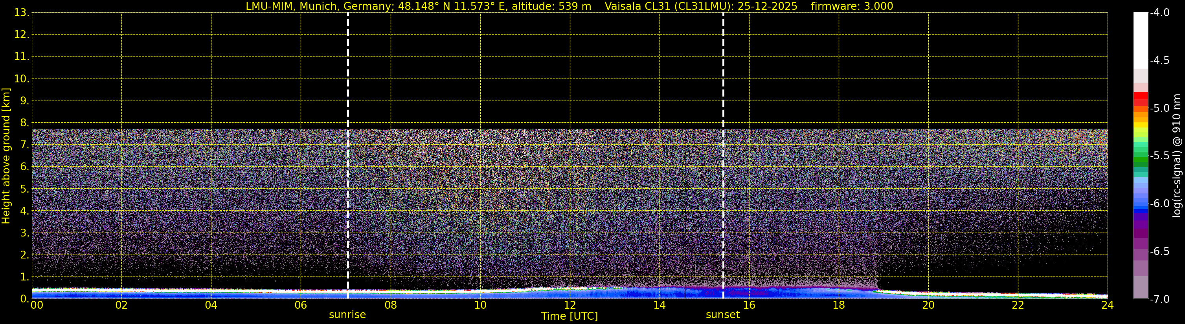This screenshot has height=324, width=1185.
Task: Click the sunrise dashed vertical line
Action: pos(348,151)
